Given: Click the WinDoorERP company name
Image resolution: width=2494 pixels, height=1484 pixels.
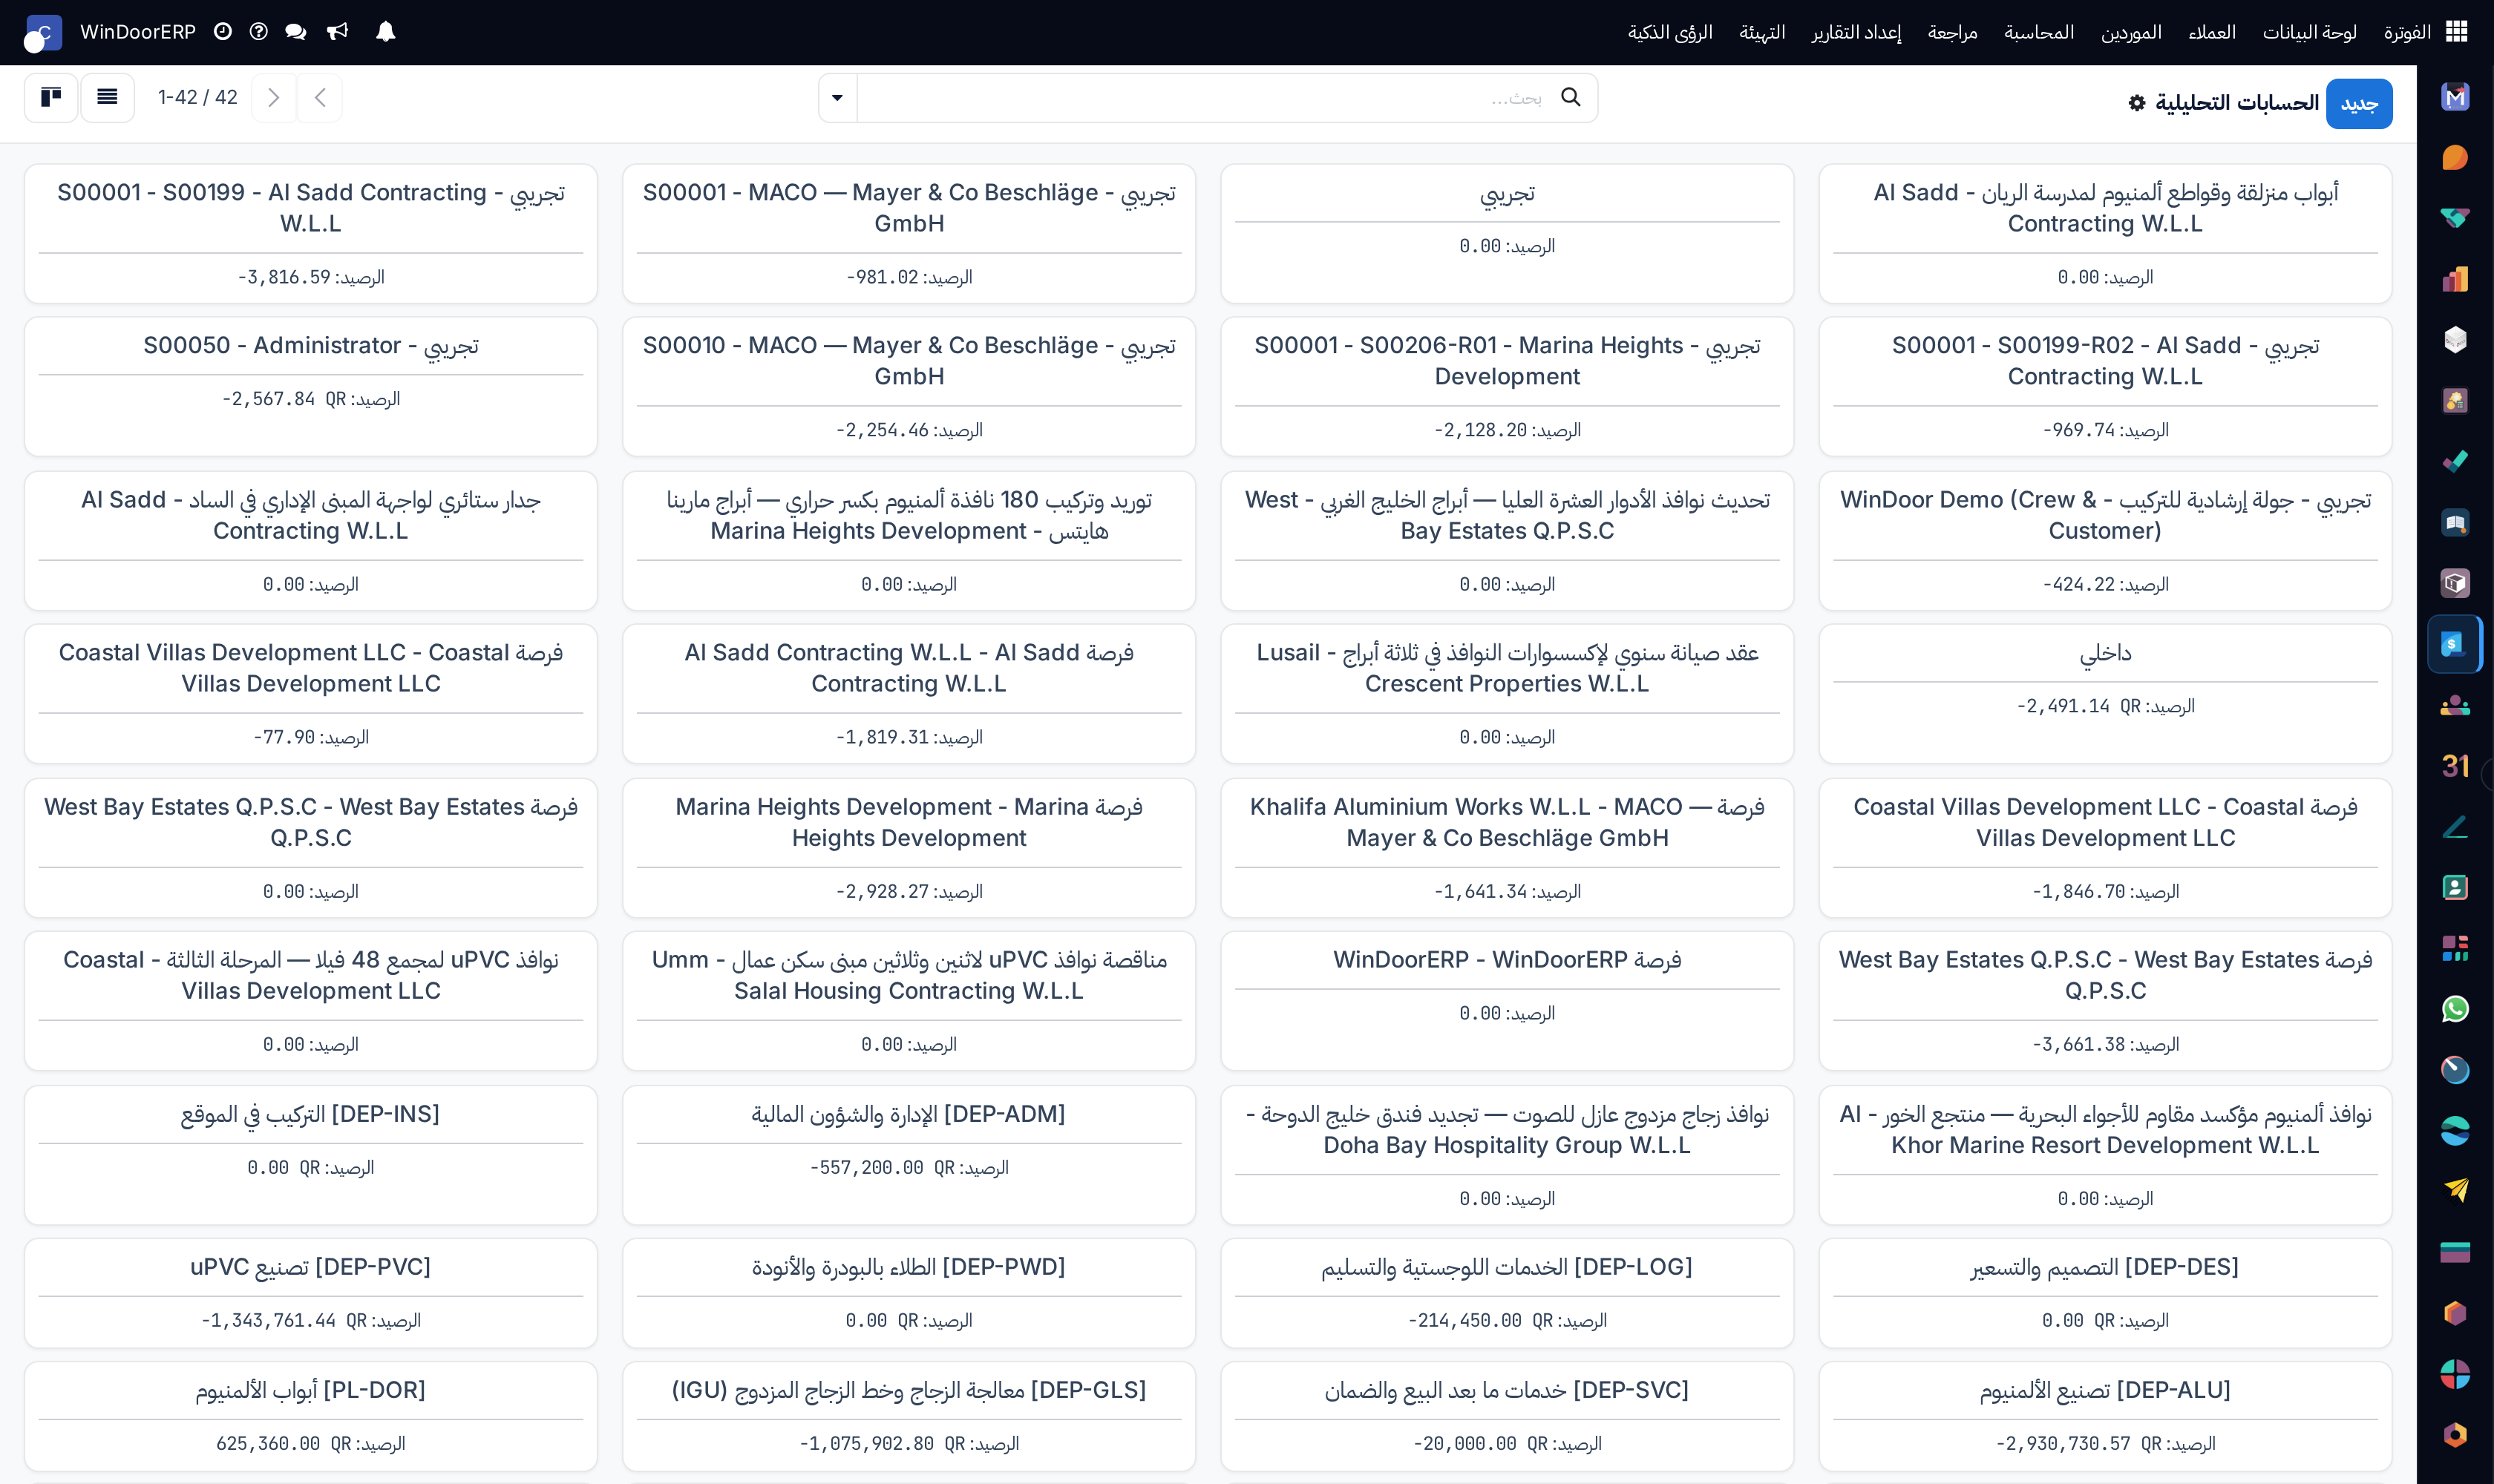Looking at the screenshot, I should tap(138, 32).
